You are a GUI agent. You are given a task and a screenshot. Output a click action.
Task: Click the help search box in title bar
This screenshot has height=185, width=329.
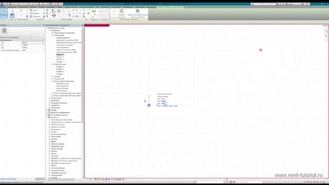tap(264, 4)
